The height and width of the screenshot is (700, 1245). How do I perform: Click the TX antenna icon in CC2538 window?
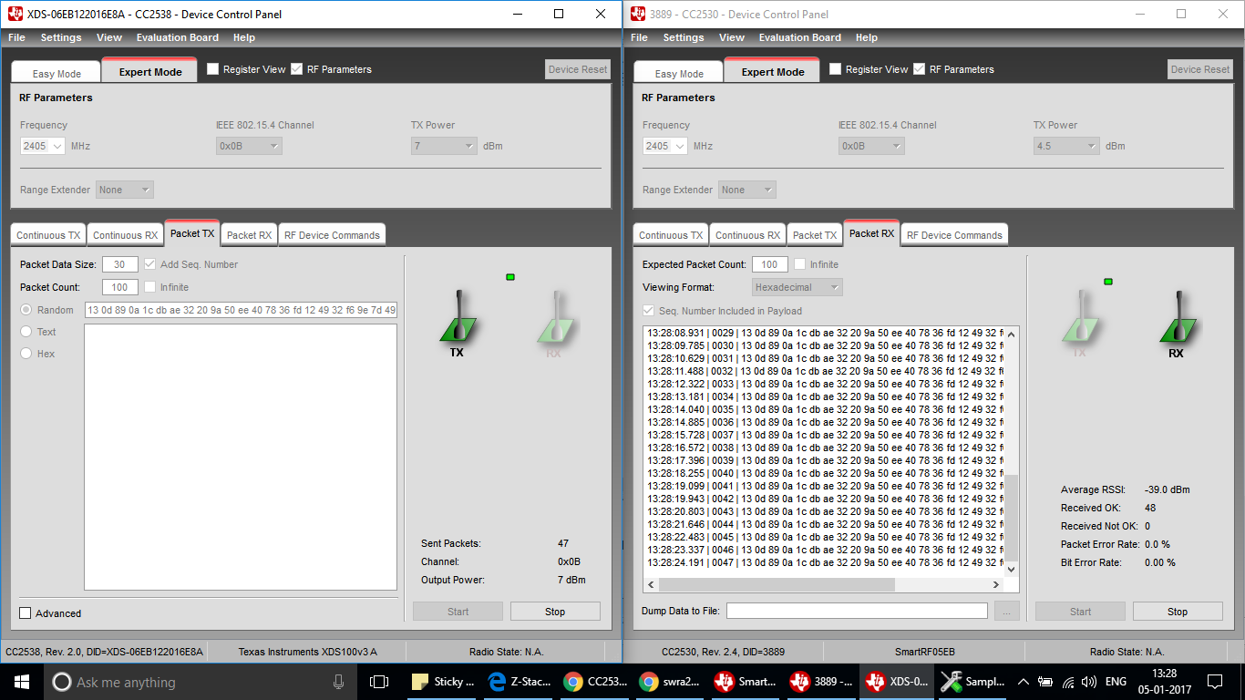(x=457, y=316)
